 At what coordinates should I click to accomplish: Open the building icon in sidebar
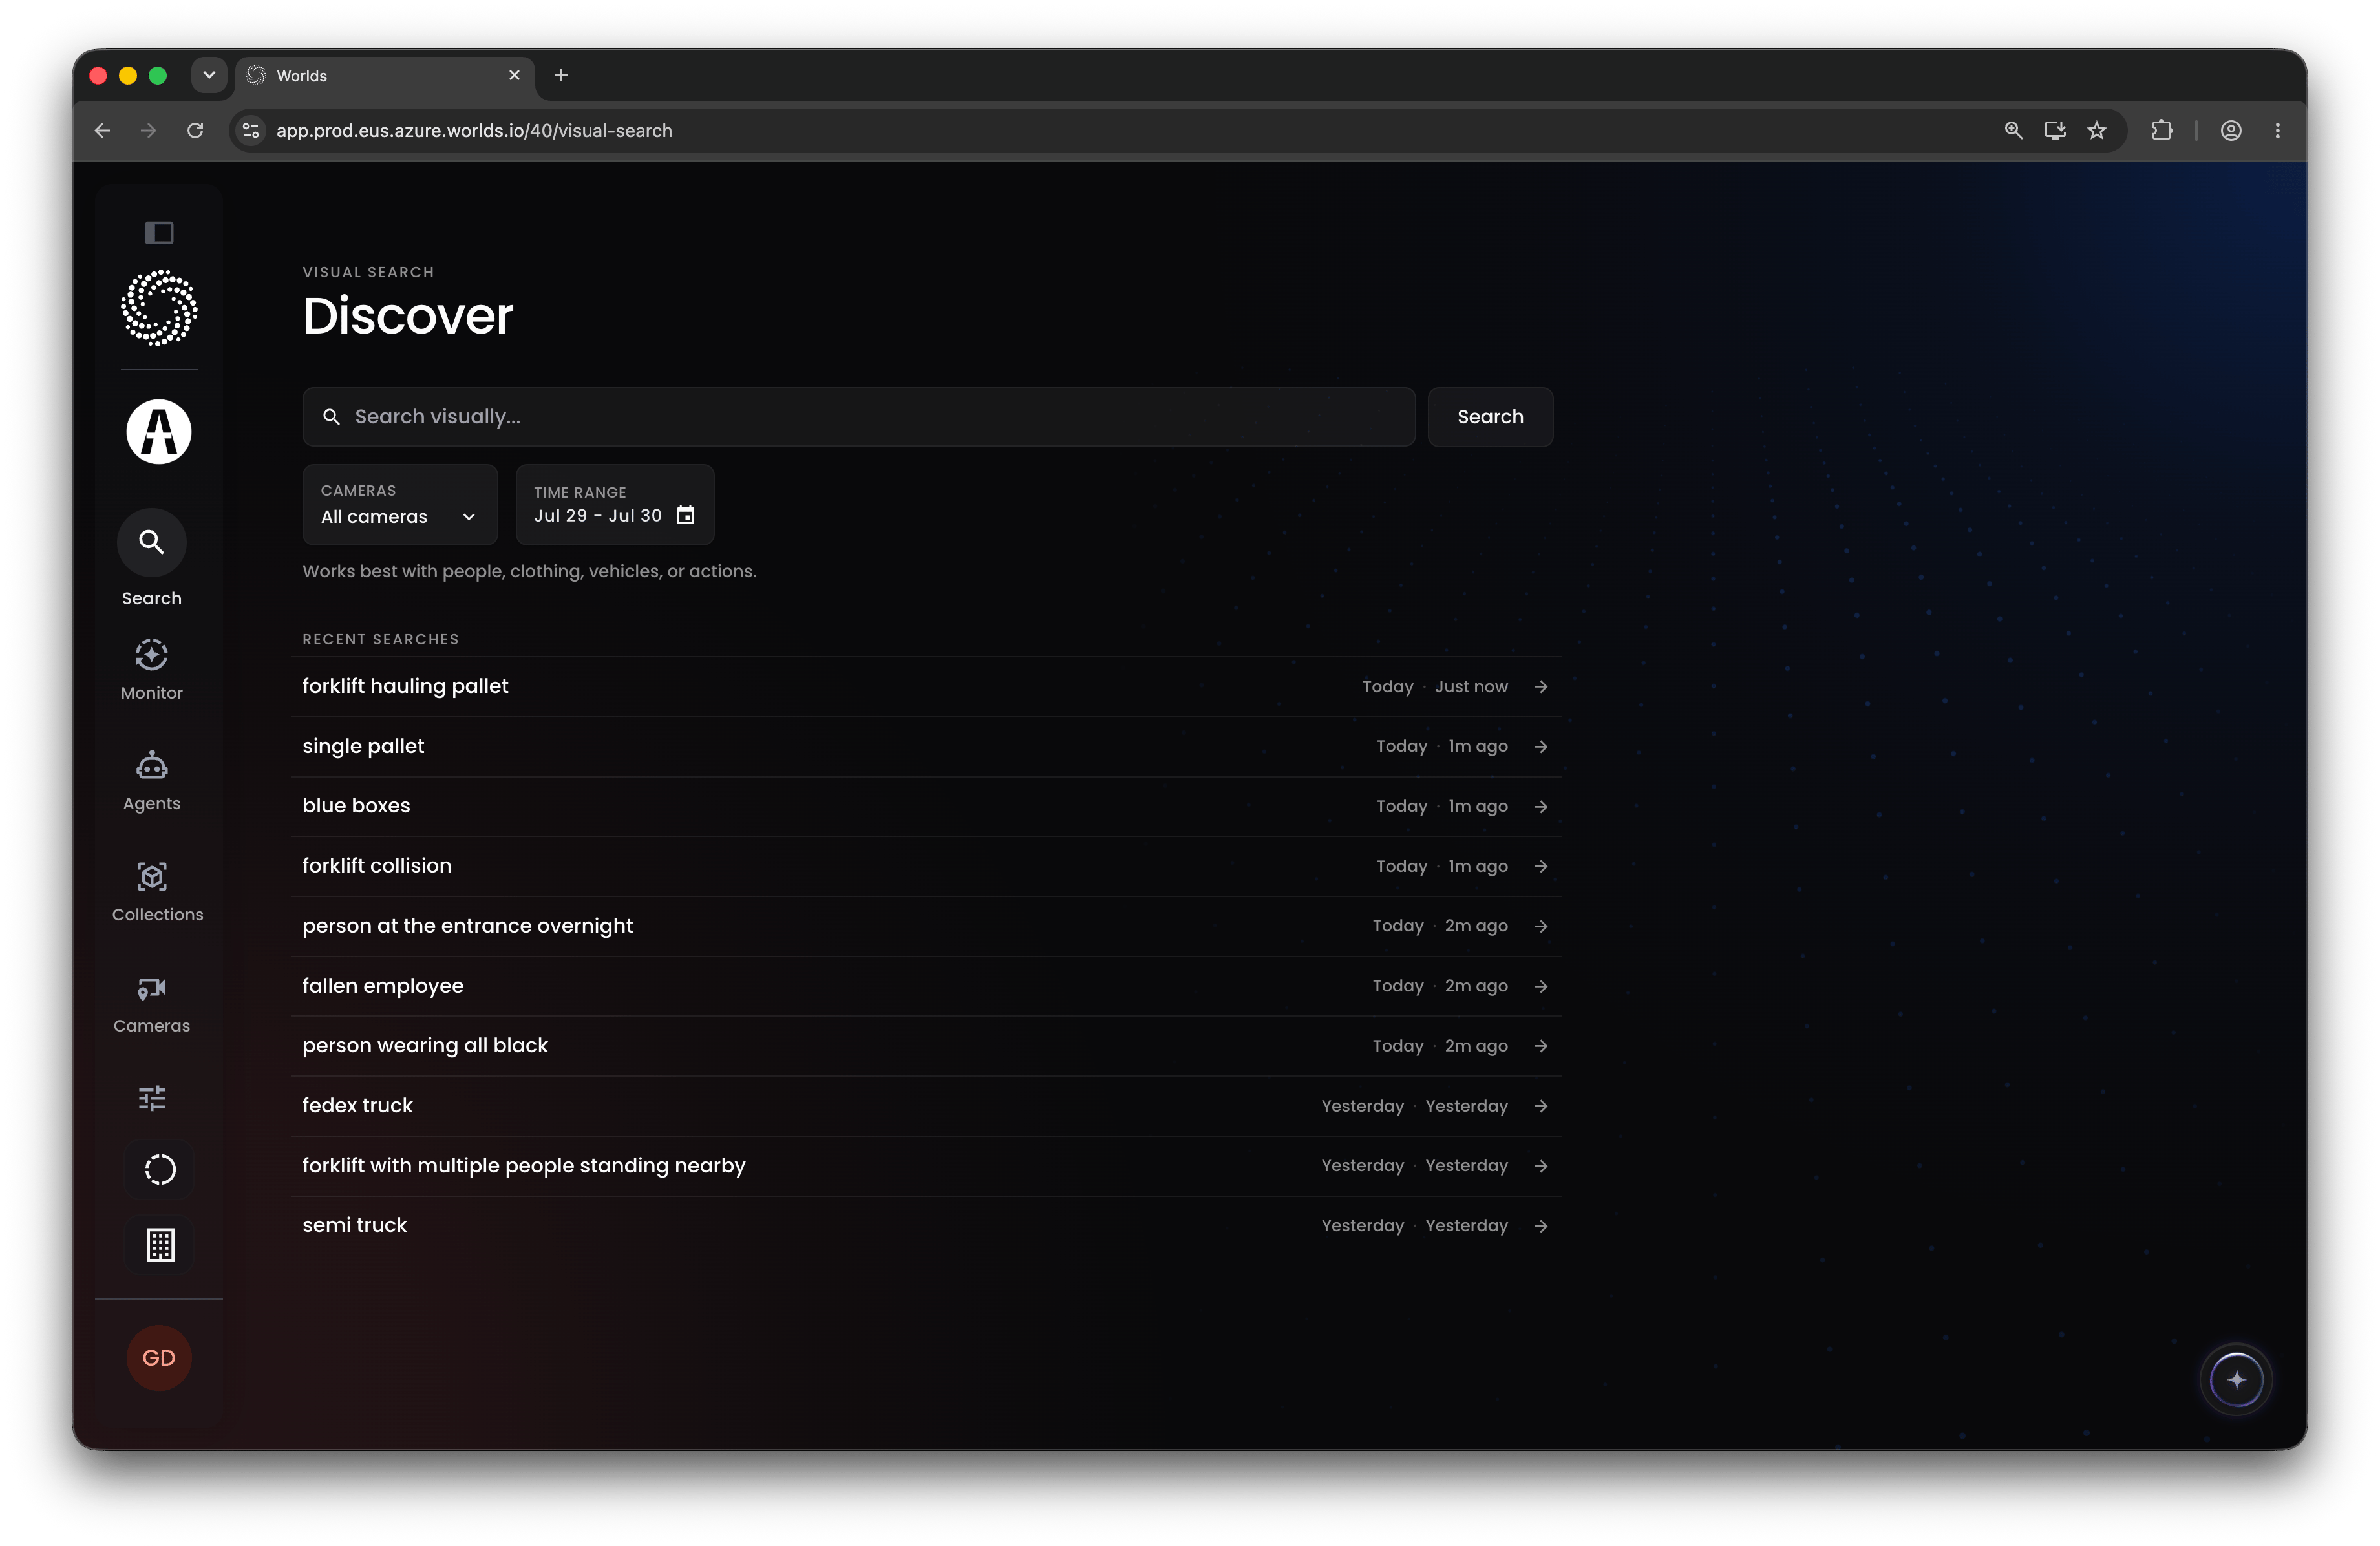[x=160, y=1245]
